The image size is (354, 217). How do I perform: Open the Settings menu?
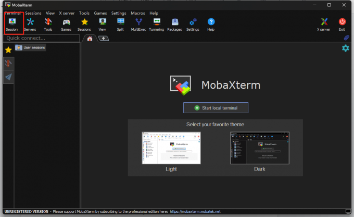119,13
